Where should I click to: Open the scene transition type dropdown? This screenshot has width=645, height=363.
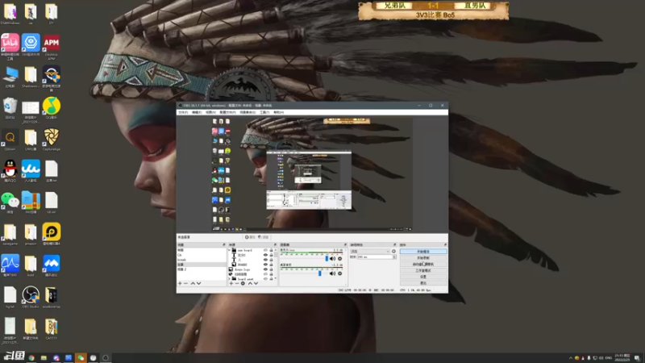pos(370,251)
